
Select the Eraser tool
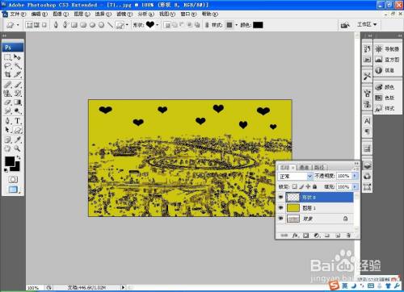[x=7, y=102]
